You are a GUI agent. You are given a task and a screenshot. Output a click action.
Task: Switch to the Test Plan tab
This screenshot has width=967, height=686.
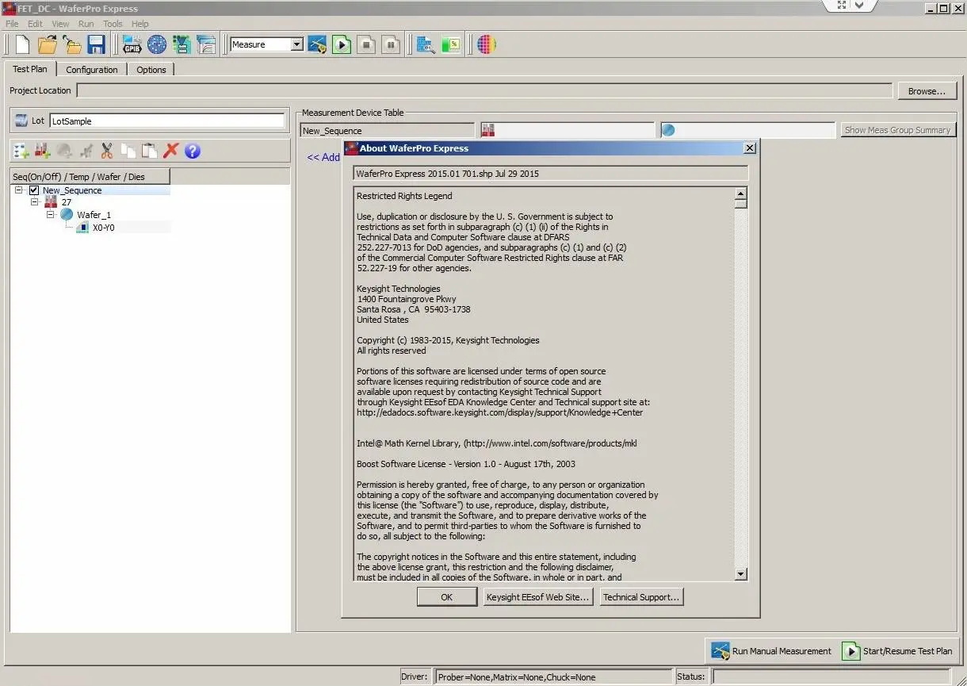click(30, 69)
